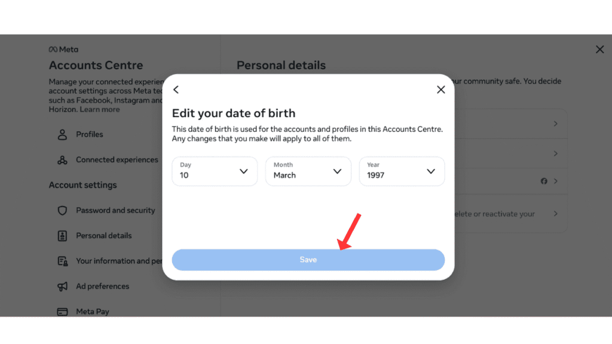Viewport: 612px width, 344px height.
Task: Open the Year dropdown showing 1997
Action: tap(402, 171)
